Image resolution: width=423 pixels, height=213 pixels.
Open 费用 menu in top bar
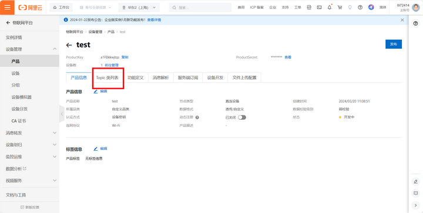tap(241, 8)
